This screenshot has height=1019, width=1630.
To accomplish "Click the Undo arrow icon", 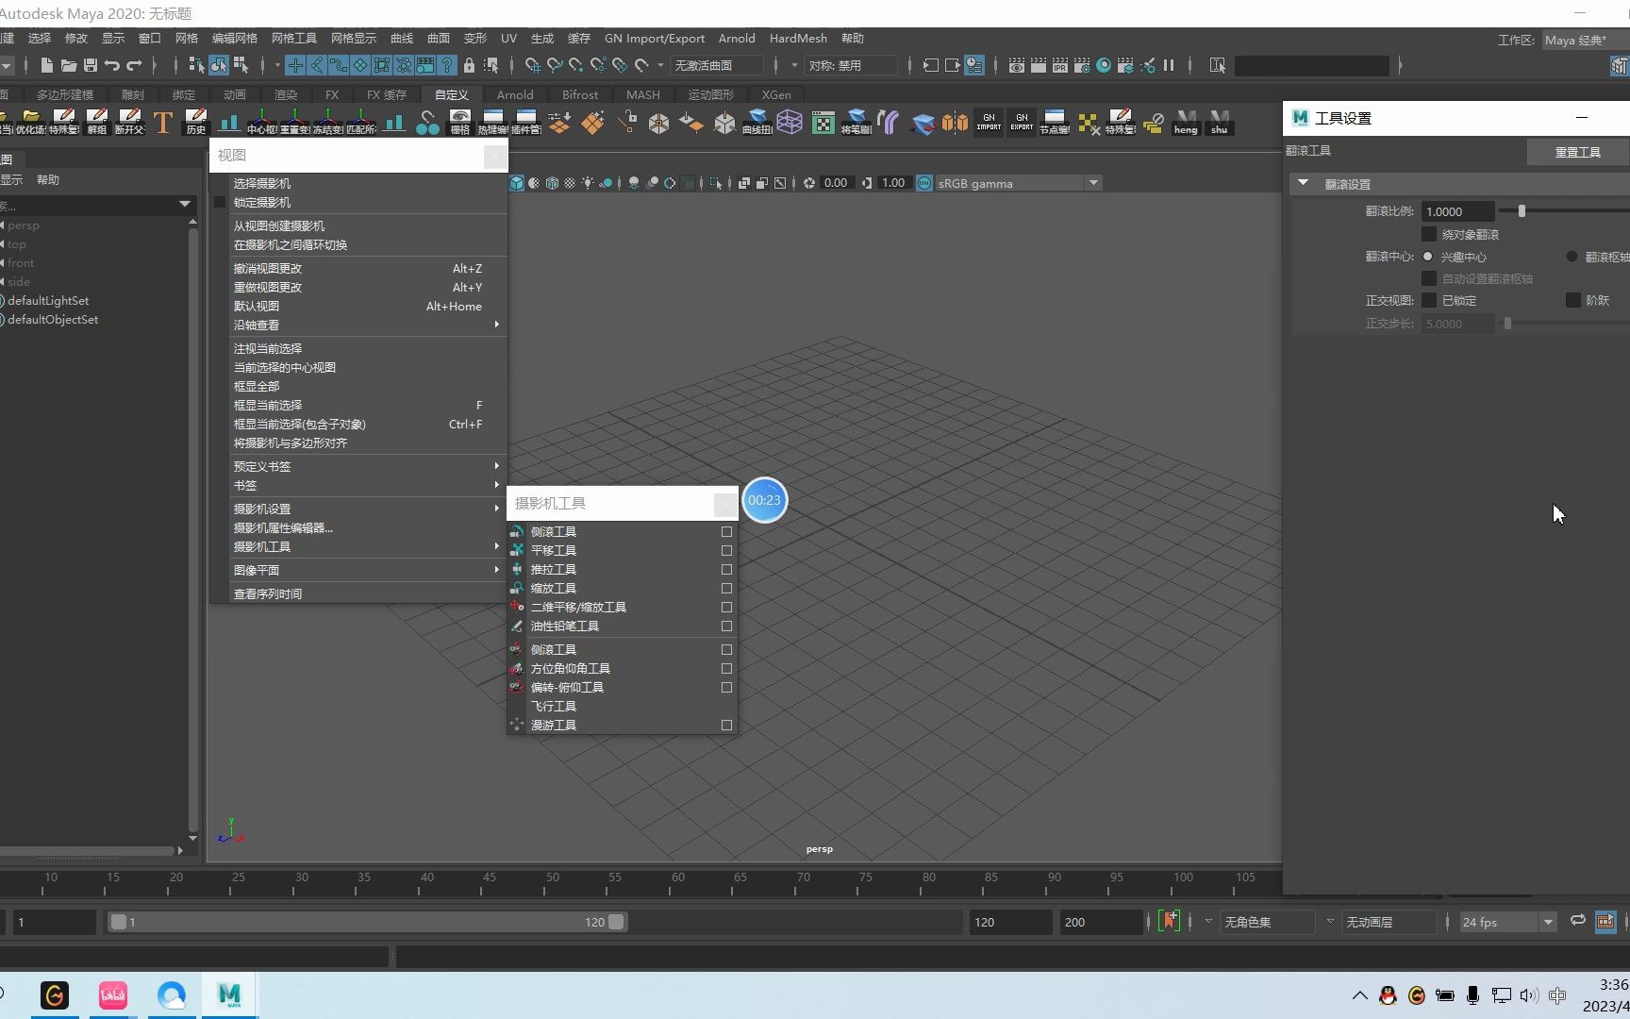I will [112, 65].
